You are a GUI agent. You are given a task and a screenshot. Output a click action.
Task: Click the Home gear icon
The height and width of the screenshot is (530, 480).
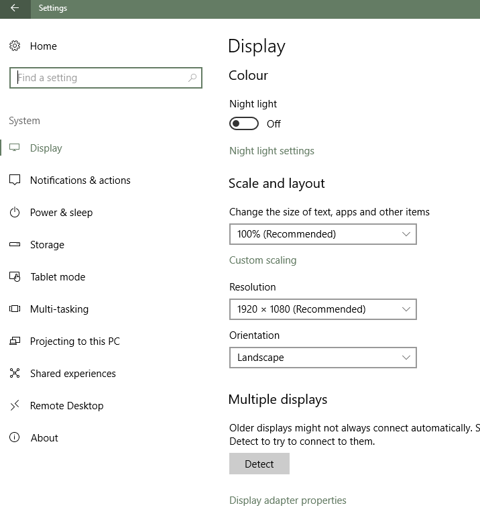15,46
